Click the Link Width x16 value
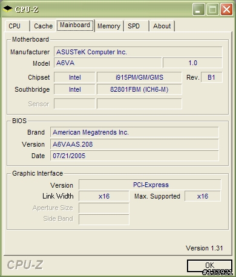This screenshot has height=277, width=236. (104, 196)
